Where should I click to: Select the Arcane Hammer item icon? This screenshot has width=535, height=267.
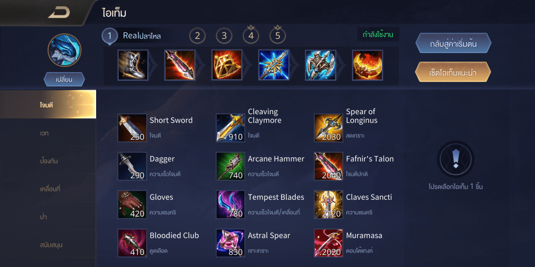(230, 166)
